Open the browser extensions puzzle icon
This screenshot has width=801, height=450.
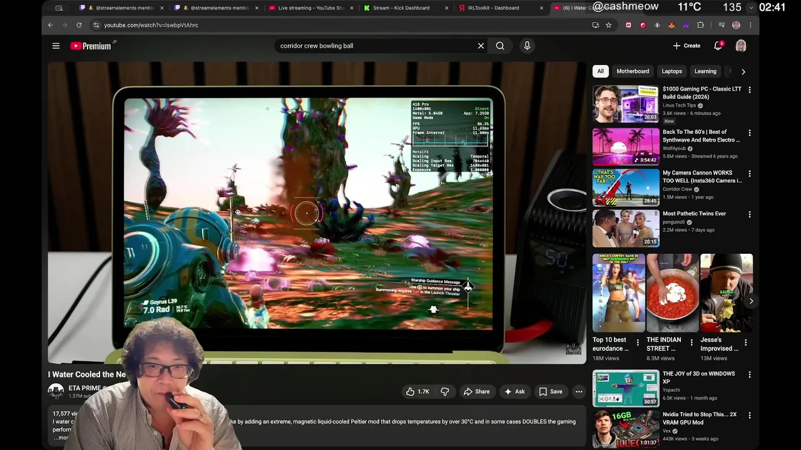tap(700, 25)
